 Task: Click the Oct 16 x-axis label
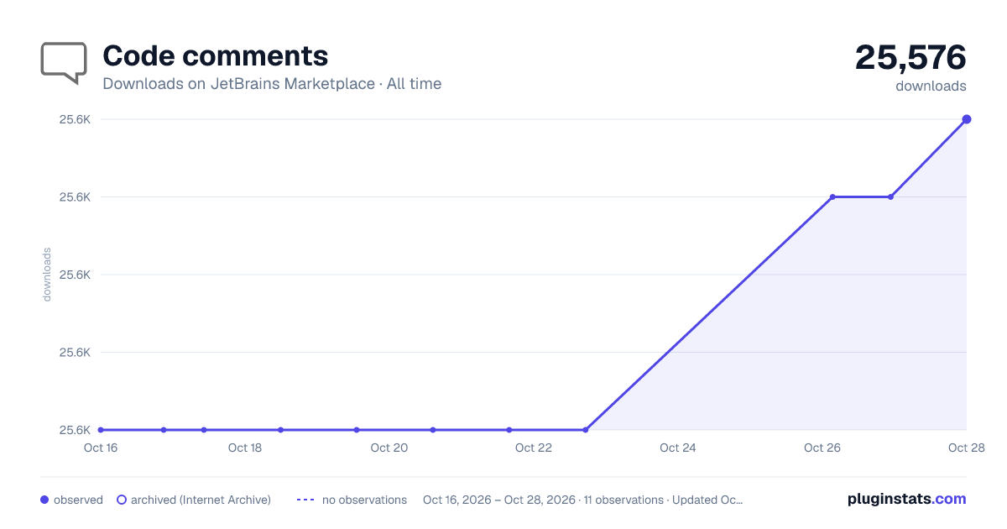click(101, 448)
